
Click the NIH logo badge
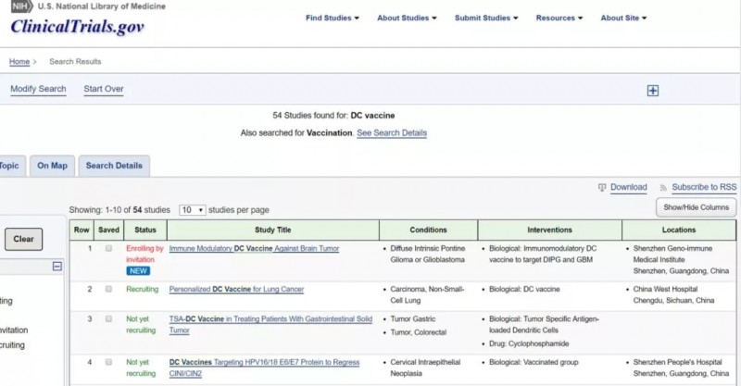coord(21,6)
